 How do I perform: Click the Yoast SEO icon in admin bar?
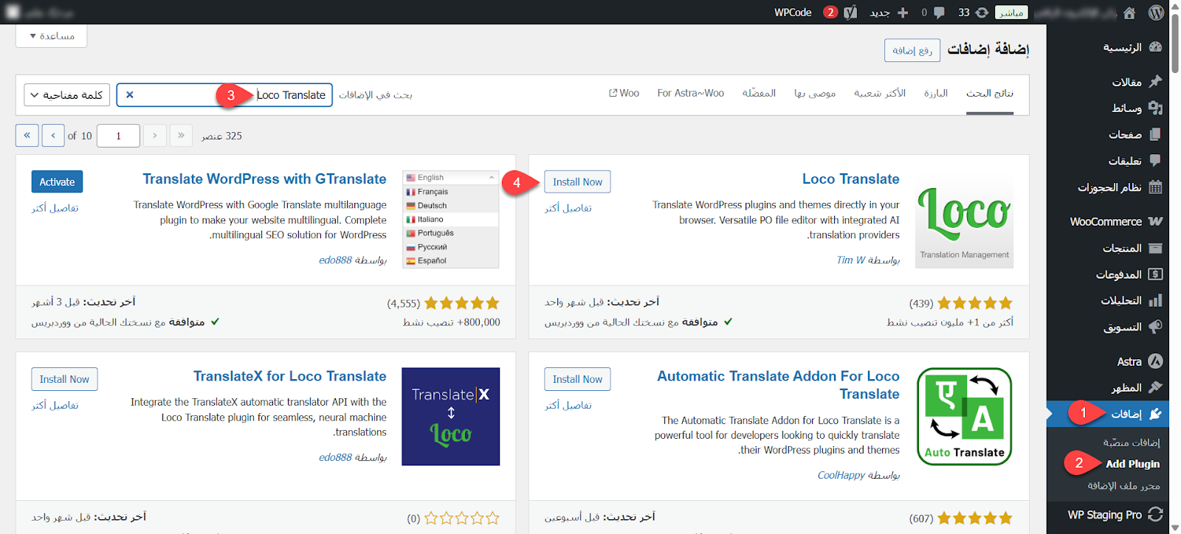pyautogui.click(x=851, y=13)
